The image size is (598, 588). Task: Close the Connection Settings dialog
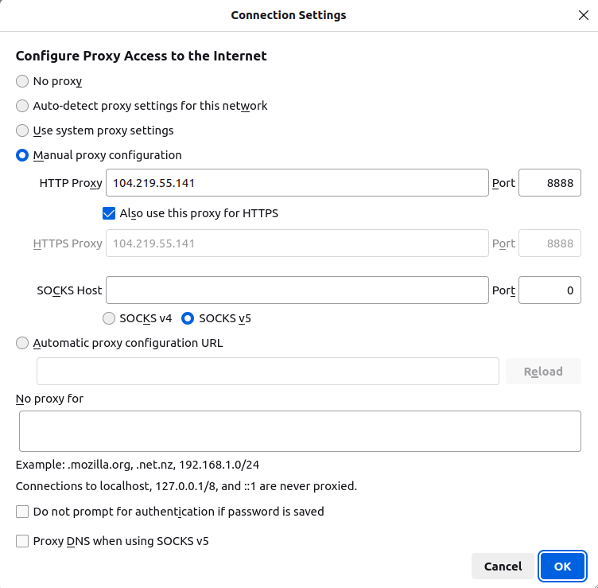click(583, 15)
